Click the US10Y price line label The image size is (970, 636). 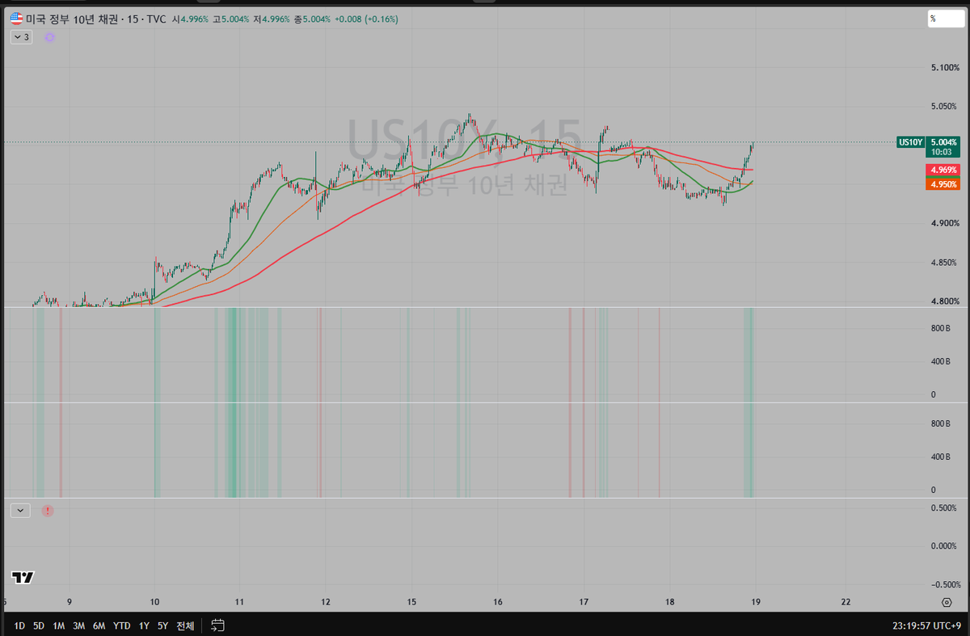[x=910, y=142]
